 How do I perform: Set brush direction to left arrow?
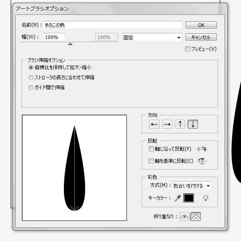(154, 124)
